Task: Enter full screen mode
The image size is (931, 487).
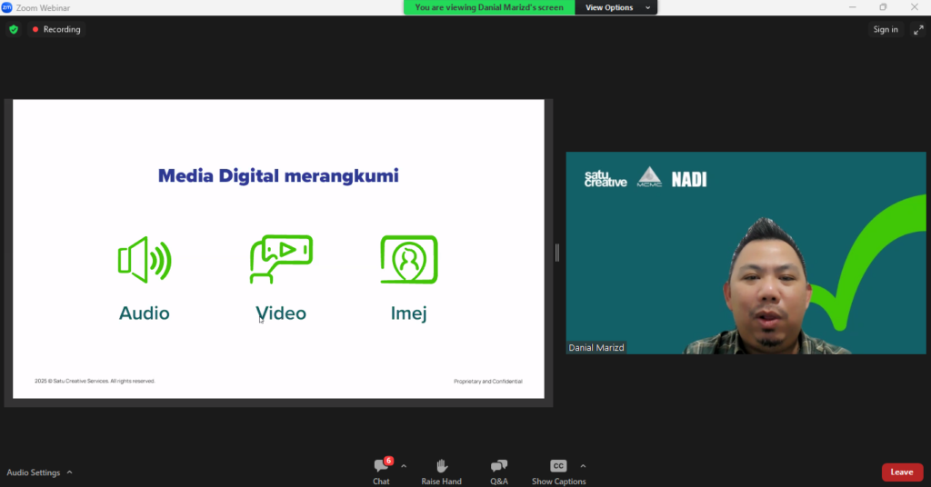Action: pyautogui.click(x=918, y=29)
